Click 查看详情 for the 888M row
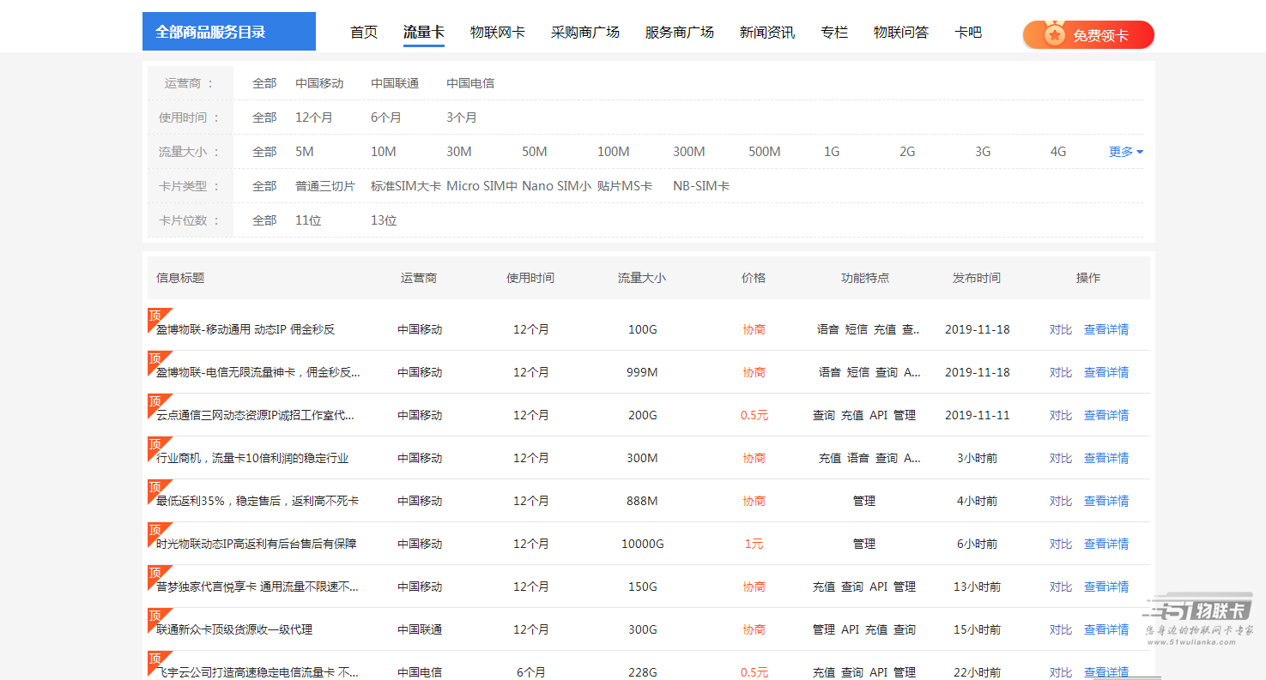The image size is (1266, 680). [x=1106, y=501]
